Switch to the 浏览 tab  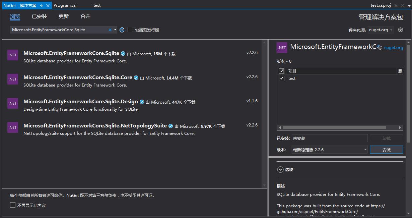[x=15, y=16]
